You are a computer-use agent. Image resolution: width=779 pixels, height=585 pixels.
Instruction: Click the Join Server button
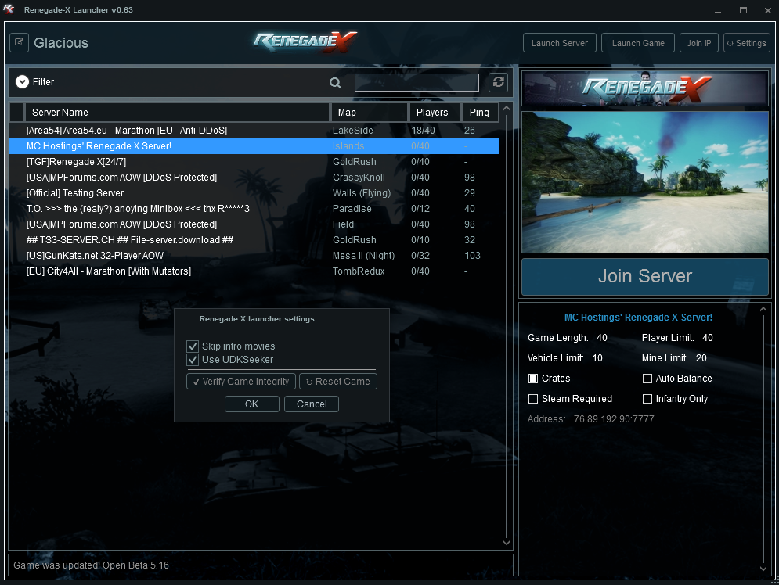pos(645,276)
